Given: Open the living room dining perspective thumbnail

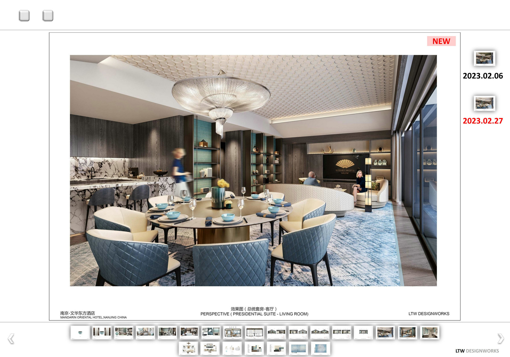Looking at the screenshot, I should click(385, 333).
